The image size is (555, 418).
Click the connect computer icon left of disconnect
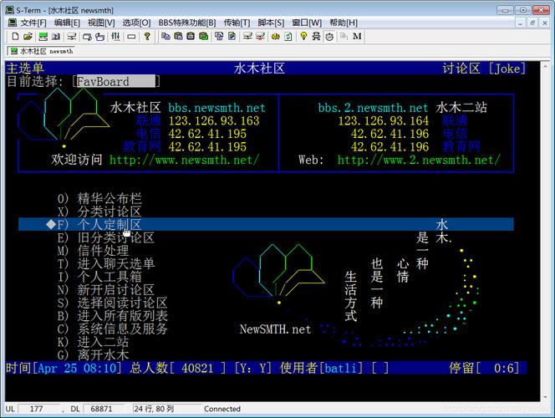(x=247, y=36)
